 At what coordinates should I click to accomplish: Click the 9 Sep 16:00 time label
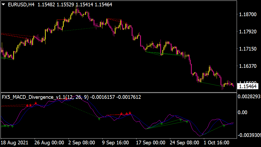click(x=115, y=143)
